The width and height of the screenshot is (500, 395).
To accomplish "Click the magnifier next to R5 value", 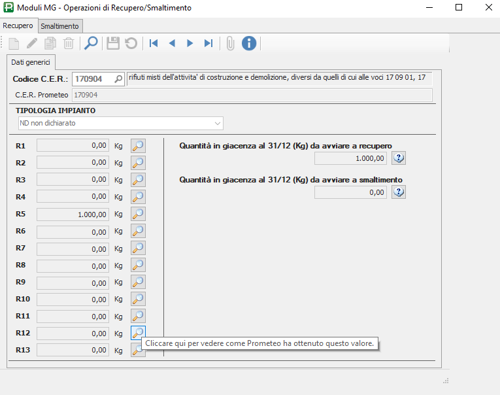I will (138, 214).
